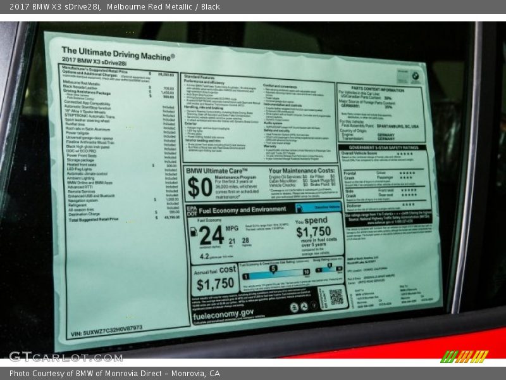506x380 pixels.
Task: Click the fuel pump icon in the blue Gasoline Vehicle tag
Action: coord(299,208)
